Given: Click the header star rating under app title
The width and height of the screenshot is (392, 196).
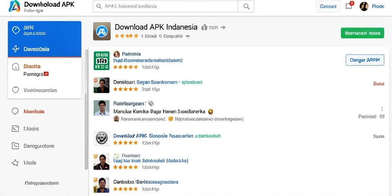Looking at the screenshot, I should [x=126, y=36].
